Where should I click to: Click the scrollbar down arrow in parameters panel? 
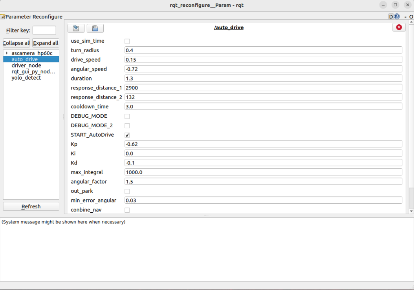411,211
